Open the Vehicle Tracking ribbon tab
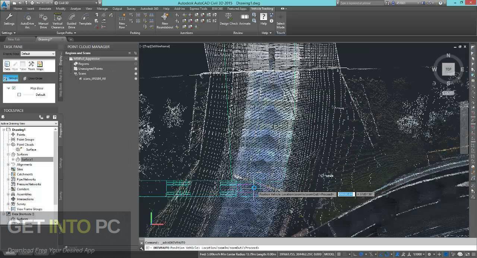477x258 pixels. point(262,9)
